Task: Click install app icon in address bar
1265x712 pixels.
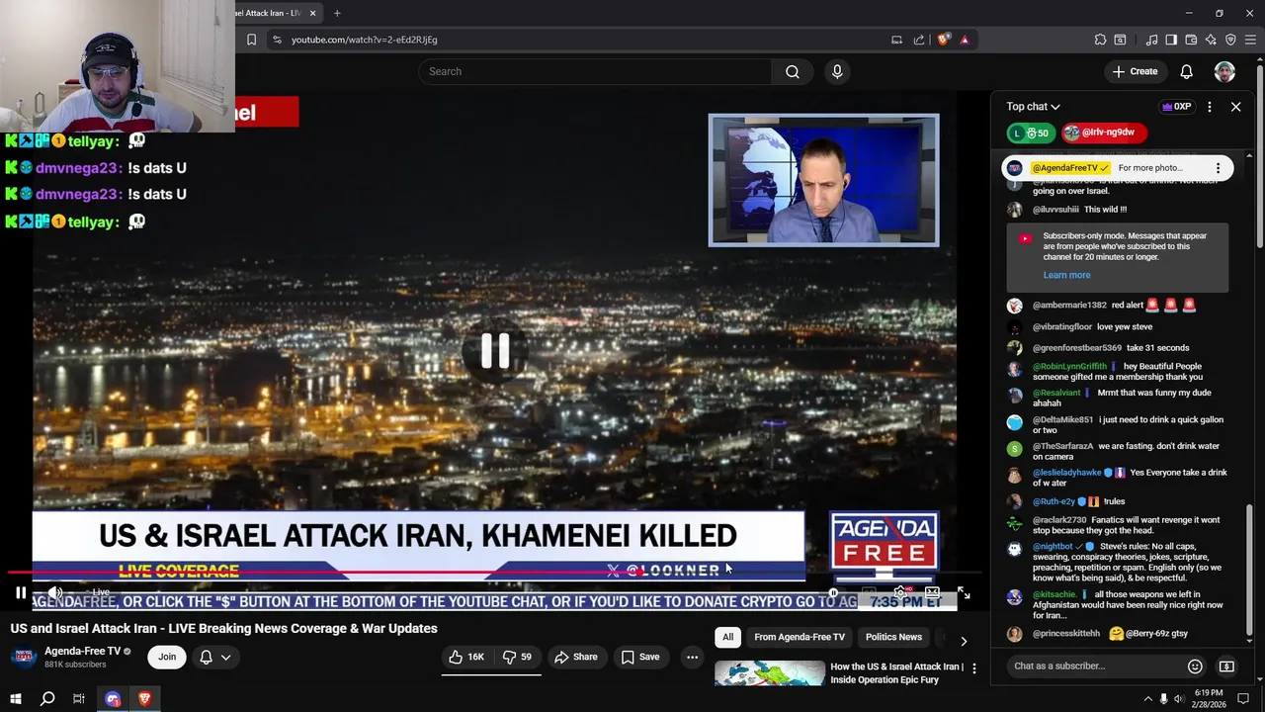Action: point(896,40)
